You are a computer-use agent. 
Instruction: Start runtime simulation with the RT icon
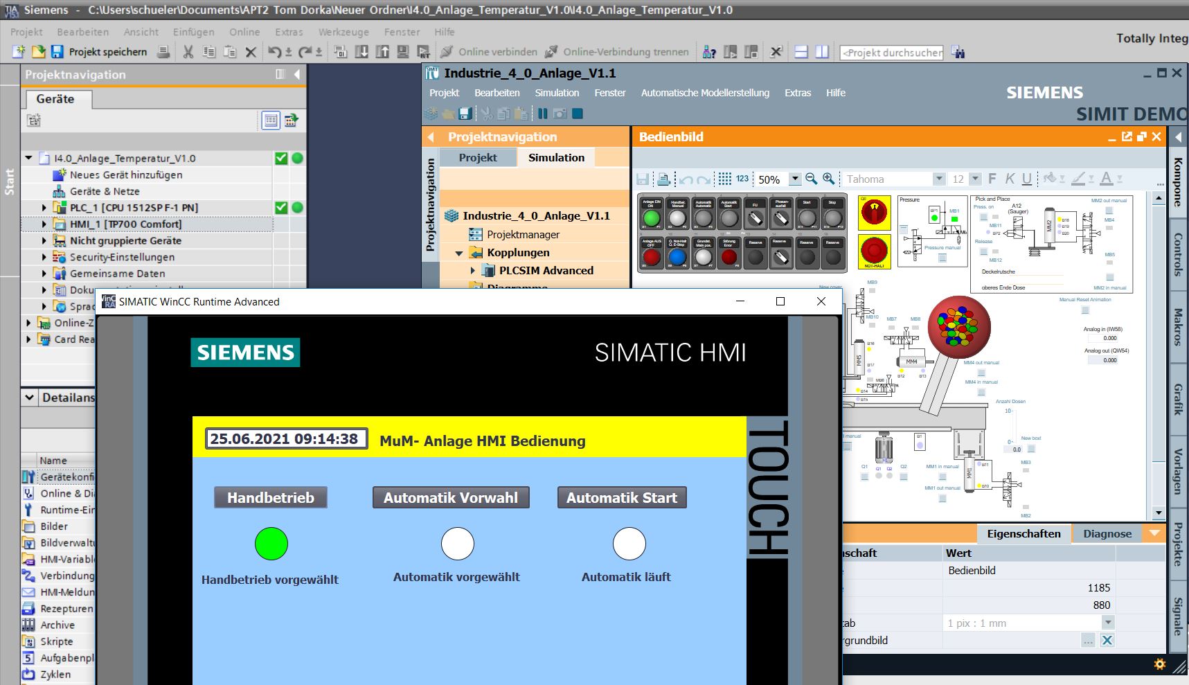423,52
